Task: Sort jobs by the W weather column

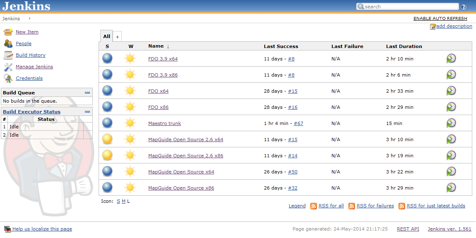Action: click(131, 46)
